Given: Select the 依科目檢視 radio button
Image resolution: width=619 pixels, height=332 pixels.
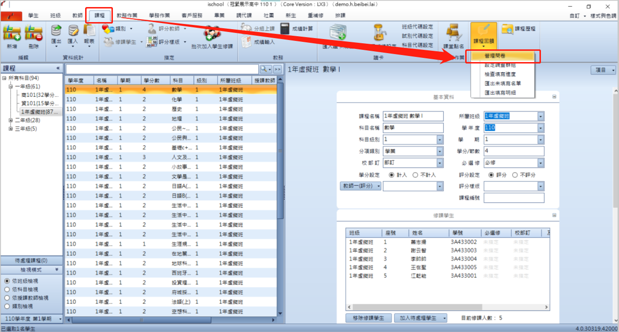Looking at the screenshot, I should click(7, 290).
